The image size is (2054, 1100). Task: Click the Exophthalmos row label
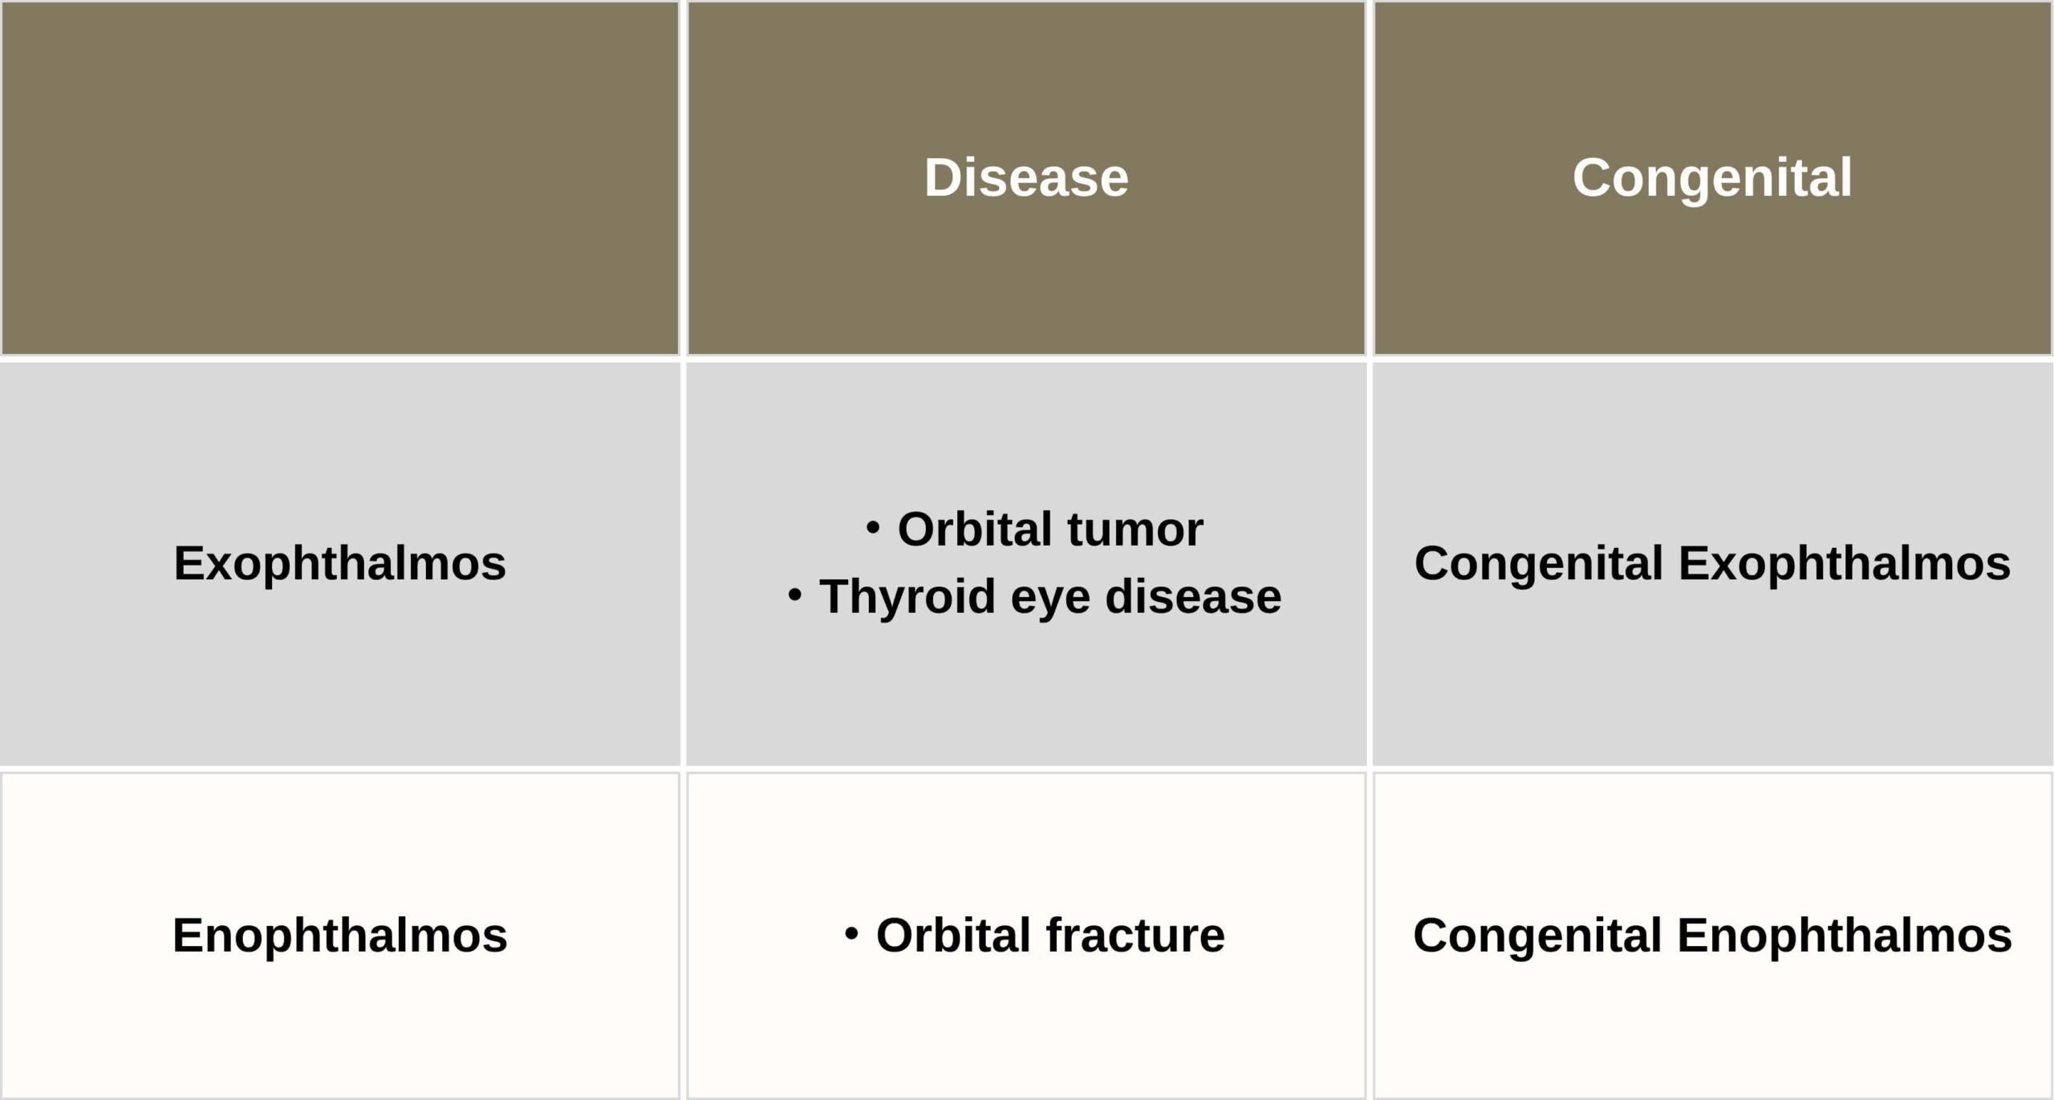[x=339, y=563]
